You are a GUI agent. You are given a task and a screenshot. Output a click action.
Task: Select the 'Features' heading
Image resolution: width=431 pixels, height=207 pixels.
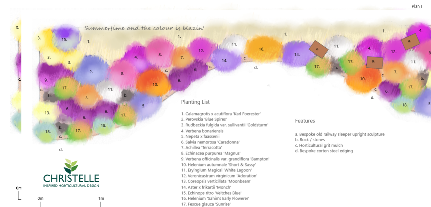pos(305,121)
